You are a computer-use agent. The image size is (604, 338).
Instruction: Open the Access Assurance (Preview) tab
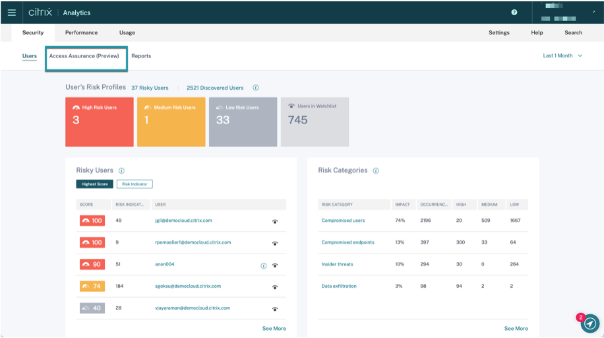tap(84, 56)
